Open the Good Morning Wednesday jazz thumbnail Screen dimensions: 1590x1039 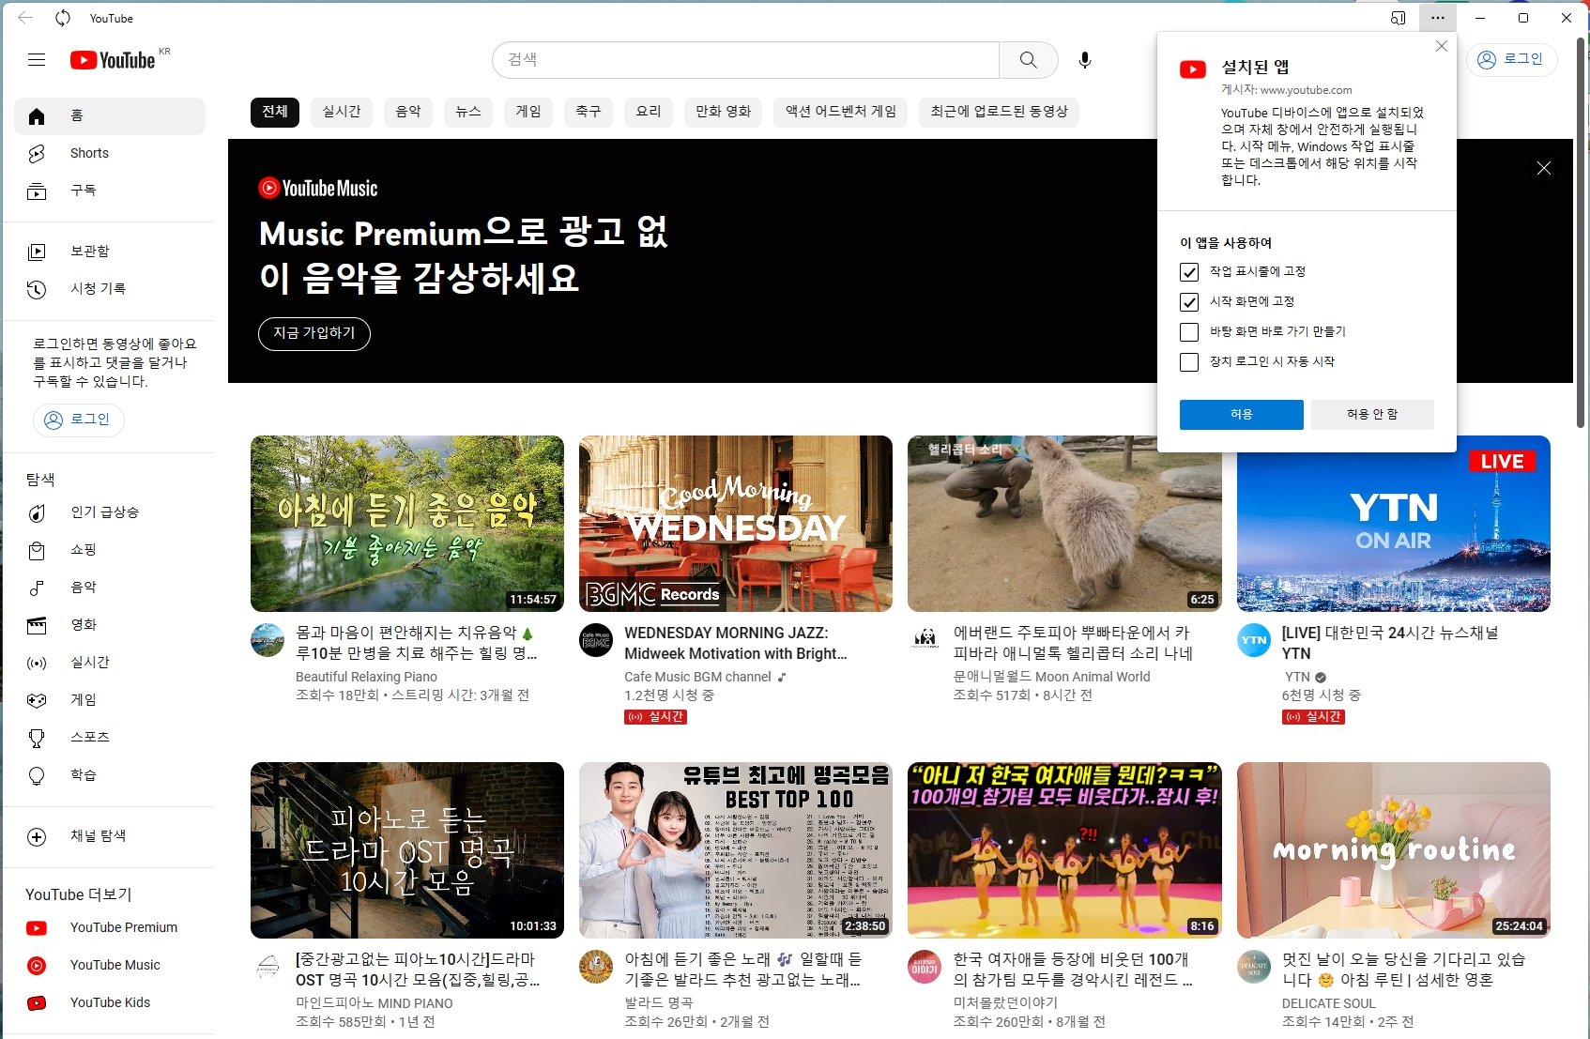tap(736, 524)
